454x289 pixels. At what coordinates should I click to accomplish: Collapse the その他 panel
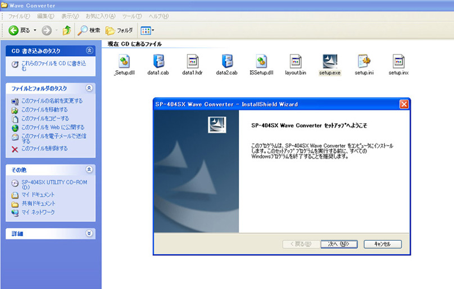[x=89, y=169]
